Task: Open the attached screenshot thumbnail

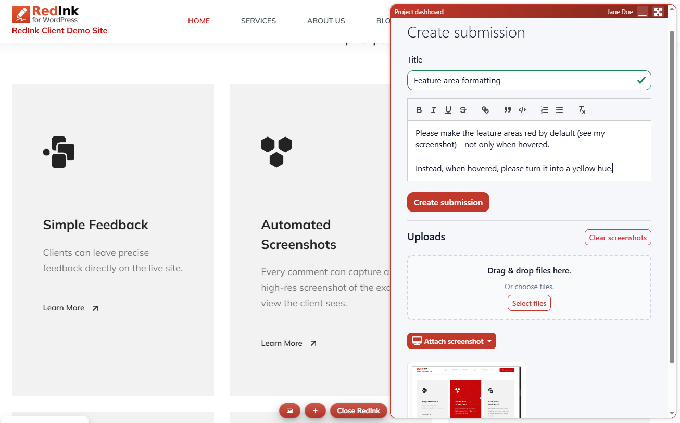Action: [x=467, y=391]
